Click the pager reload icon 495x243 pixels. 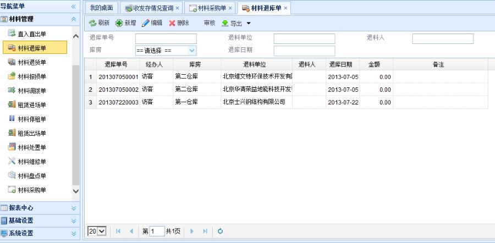(220, 231)
